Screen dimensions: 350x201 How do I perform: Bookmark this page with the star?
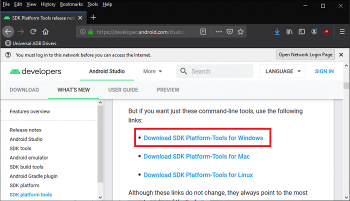click(240, 31)
